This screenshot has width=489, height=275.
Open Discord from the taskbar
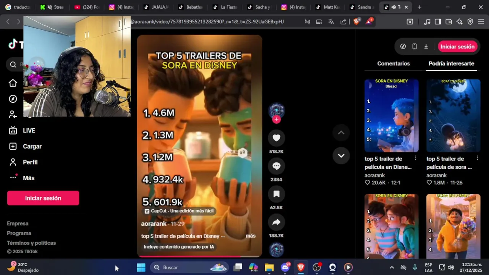tap(285, 267)
